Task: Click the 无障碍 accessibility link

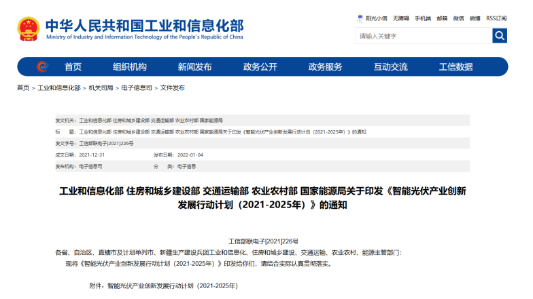Action: (401, 18)
